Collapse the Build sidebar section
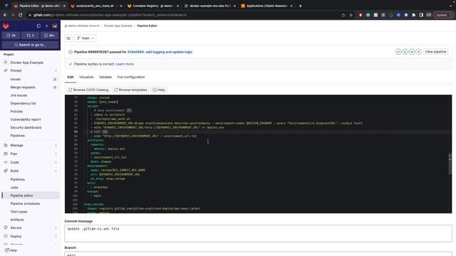Image resolution: width=456 pixels, height=256 pixels. pos(30,171)
